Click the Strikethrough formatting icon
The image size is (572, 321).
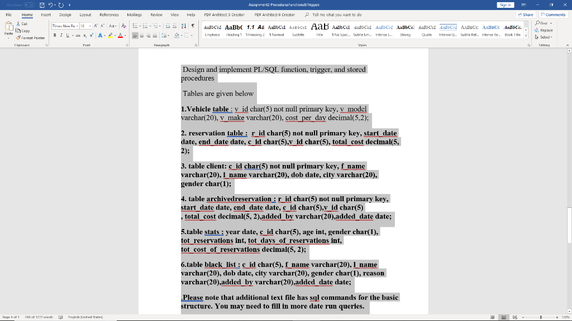78,36
